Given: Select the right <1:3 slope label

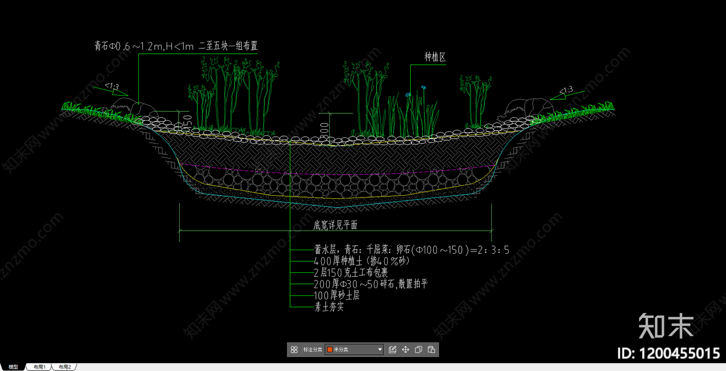Looking at the screenshot, I should (x=566, y=90).
